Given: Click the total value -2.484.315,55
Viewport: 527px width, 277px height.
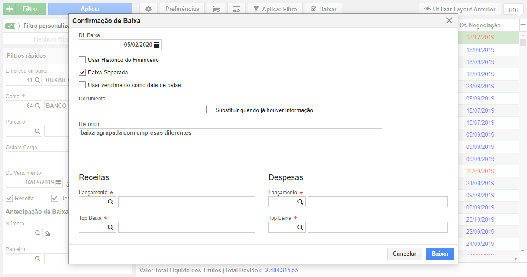Looking at the screenshot, I should point(281,270).
